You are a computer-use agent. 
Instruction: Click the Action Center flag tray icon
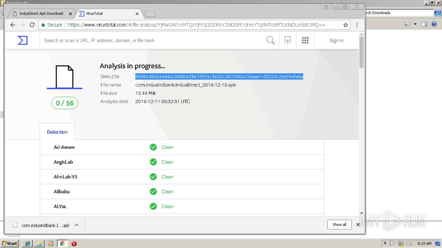(393, 244)
